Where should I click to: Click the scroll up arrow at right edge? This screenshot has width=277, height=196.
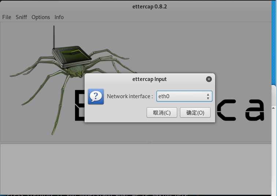click(x=273, y=108)
